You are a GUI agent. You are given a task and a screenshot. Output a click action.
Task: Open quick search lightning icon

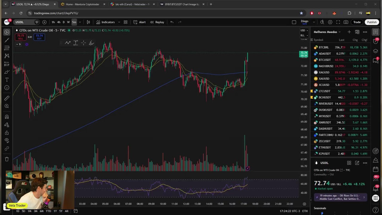pyautogui.click(x=322, y=22)
